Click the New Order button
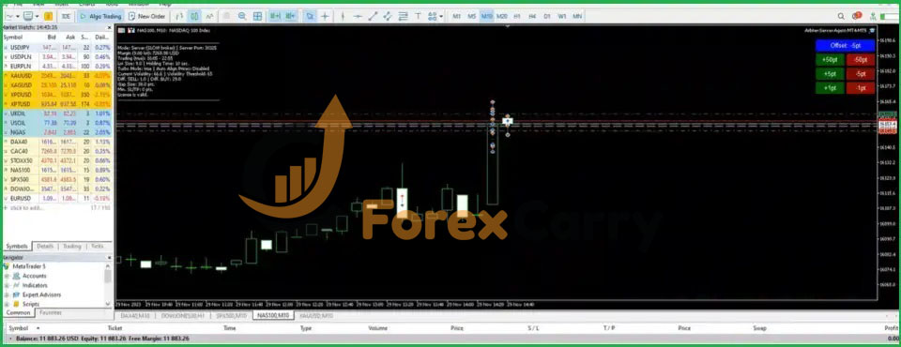The image size is (901, 347). click(147, 16)
